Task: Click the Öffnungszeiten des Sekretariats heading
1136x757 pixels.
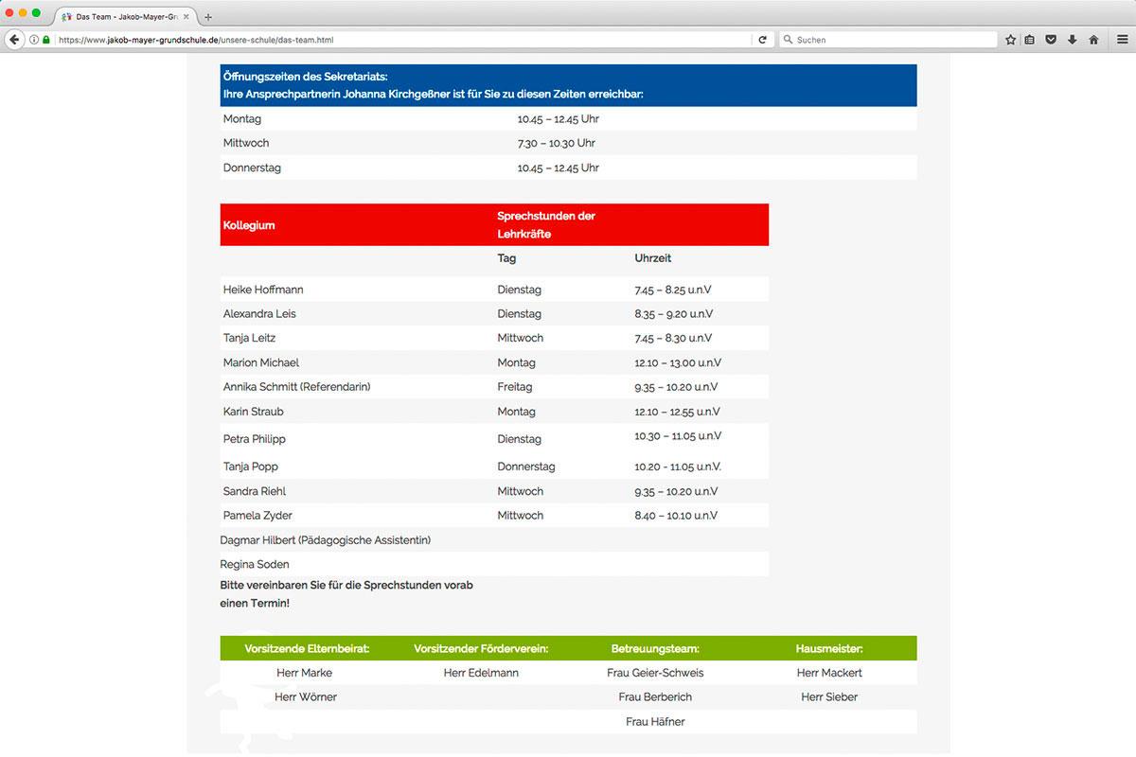Action: 305,76
